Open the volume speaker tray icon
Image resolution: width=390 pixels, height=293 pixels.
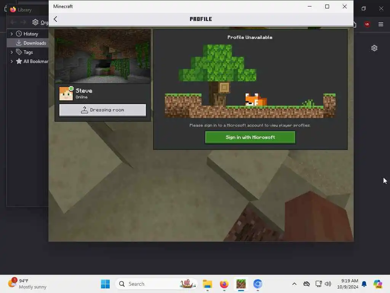point(328,284)
